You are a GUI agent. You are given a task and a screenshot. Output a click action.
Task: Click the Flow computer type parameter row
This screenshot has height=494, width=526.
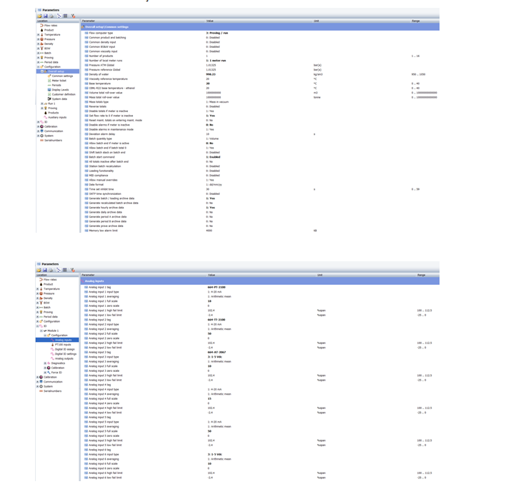260,33
